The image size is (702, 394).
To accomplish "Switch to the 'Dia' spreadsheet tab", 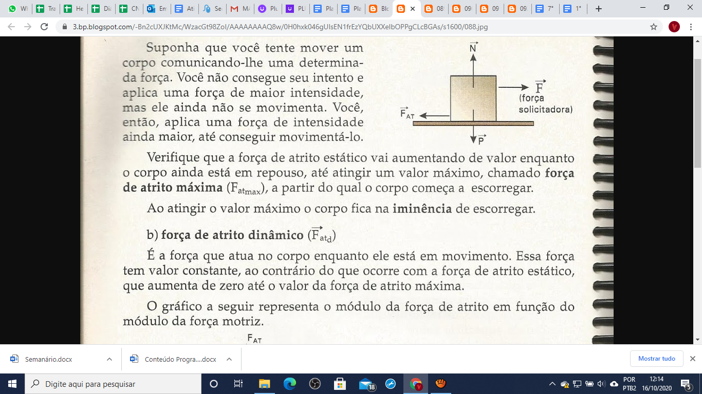I will click(x=101, y=9).
